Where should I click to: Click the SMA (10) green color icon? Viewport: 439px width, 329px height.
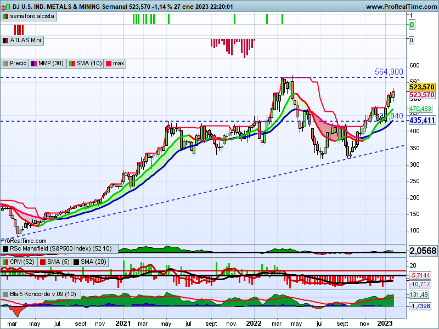(72, 64)
